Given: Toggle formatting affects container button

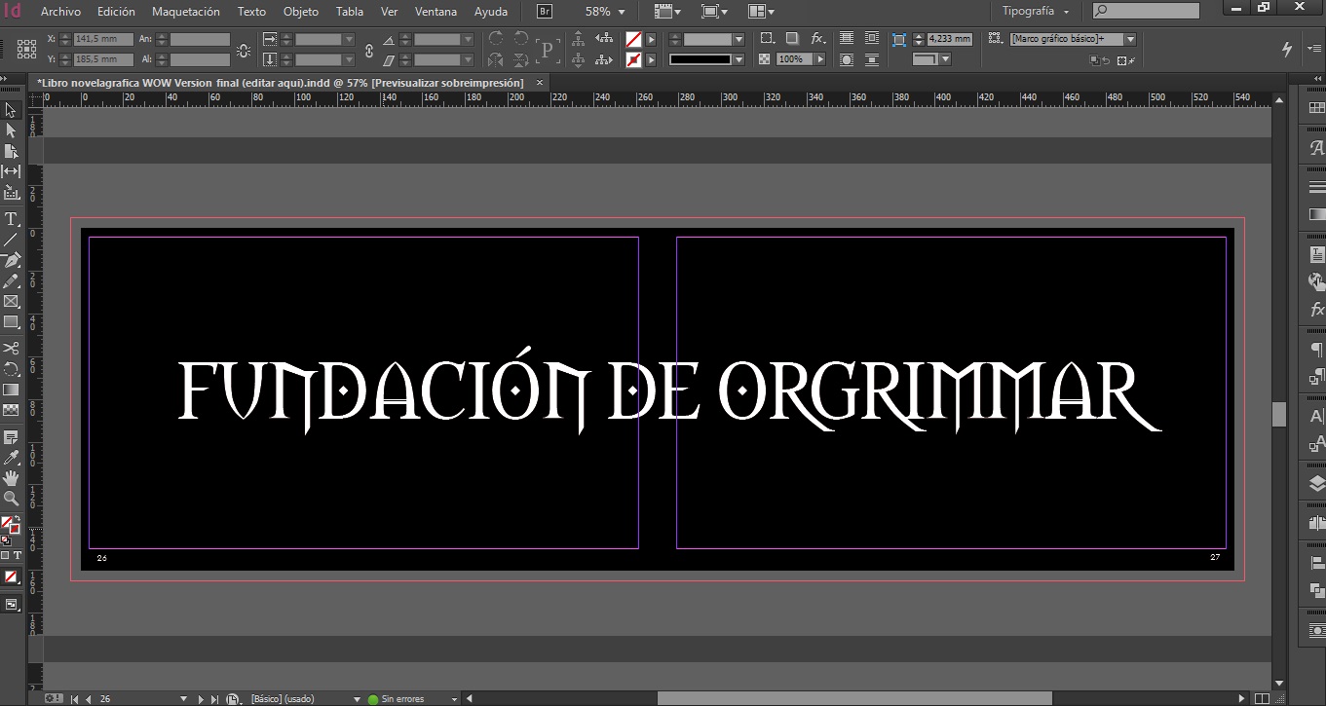Looking at the screenshot, I should (5, 555).
